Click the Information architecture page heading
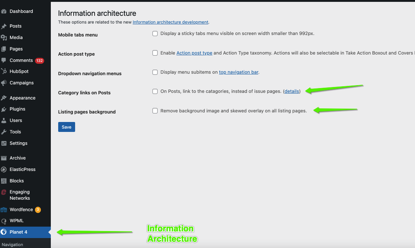Viewport: 415px width, 248px height. 97,13
